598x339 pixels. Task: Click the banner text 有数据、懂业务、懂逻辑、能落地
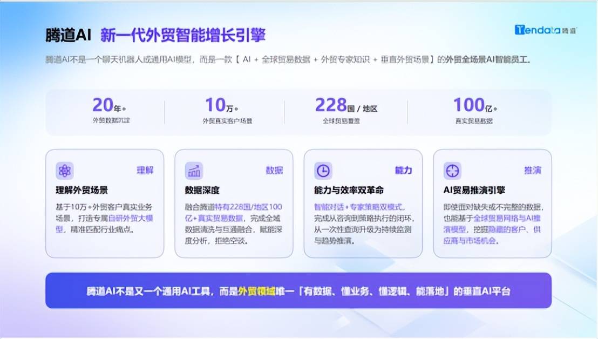(375, 291)
